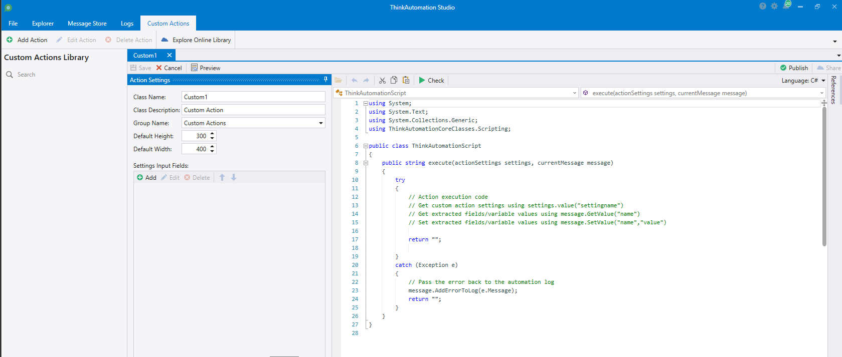Cut the selected code with the scissors icon
Screen dimensions: 842x357
click(x=382, y=80)
